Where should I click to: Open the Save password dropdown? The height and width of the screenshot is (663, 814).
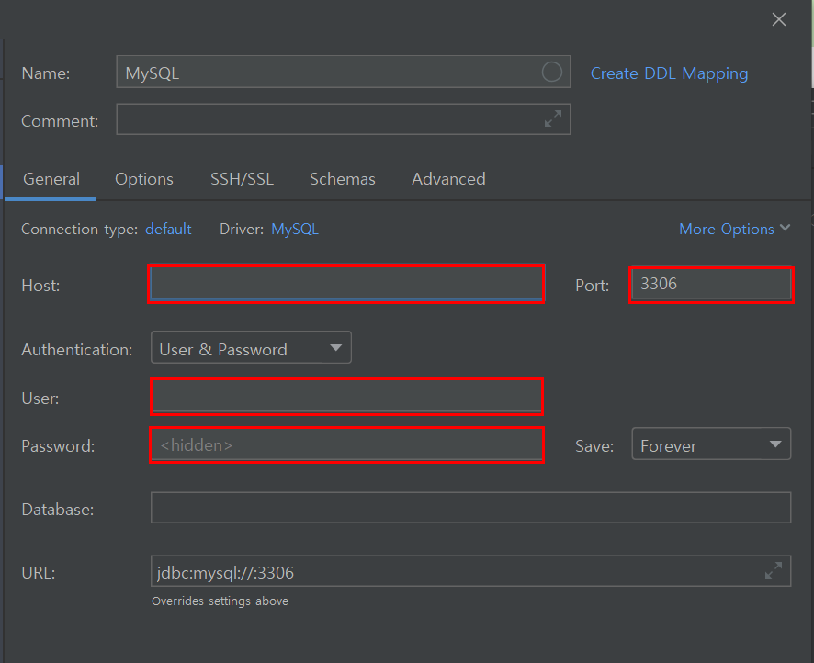711,444
